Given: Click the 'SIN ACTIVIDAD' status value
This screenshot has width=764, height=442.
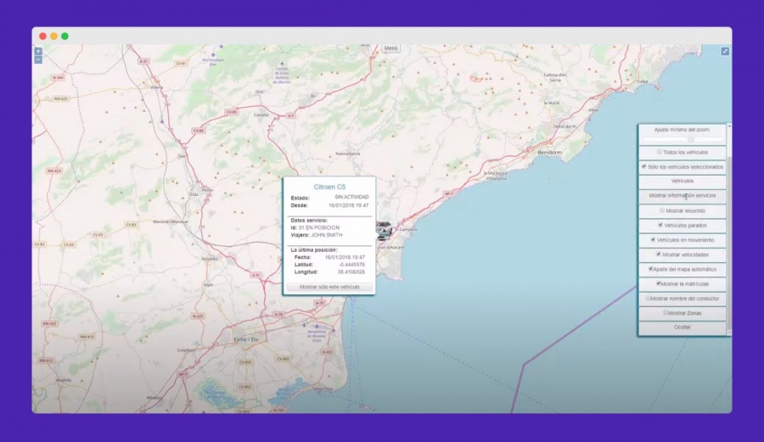Looking at the screenshot, I should [351, 197].
